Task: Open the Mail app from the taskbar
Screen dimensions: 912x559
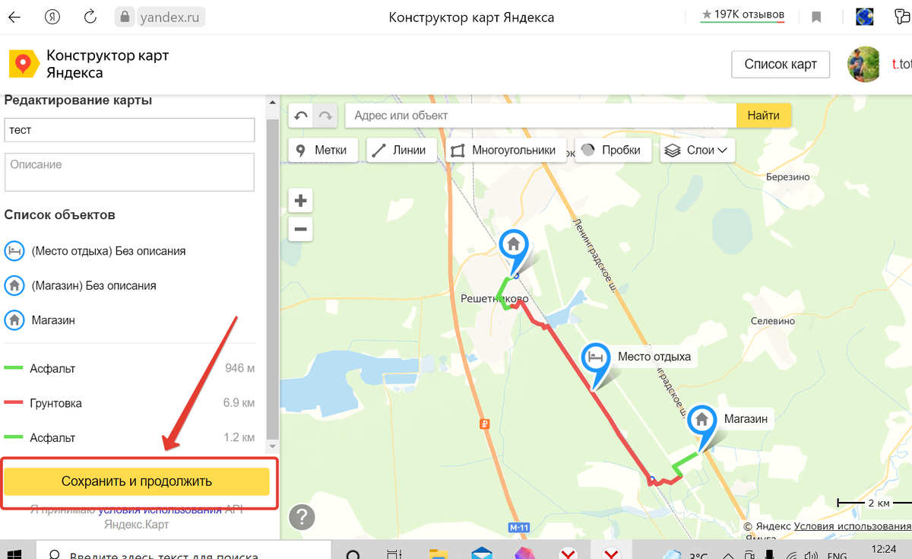Action: (481, 554)
